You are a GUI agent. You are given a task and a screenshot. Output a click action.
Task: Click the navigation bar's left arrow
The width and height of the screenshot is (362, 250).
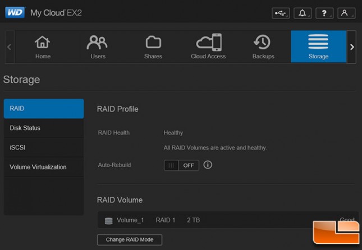10,47
